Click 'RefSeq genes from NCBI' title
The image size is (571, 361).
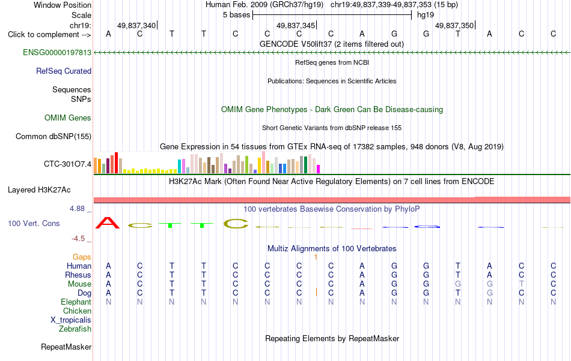tap(332, 62)
